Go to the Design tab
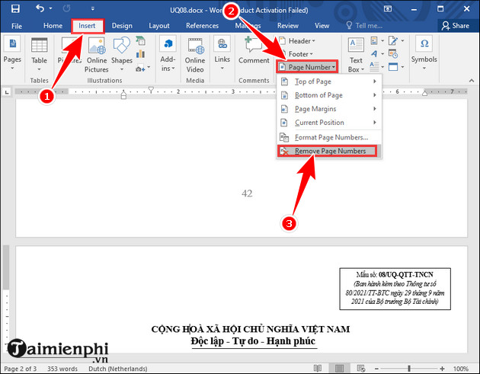 (122, 26)
